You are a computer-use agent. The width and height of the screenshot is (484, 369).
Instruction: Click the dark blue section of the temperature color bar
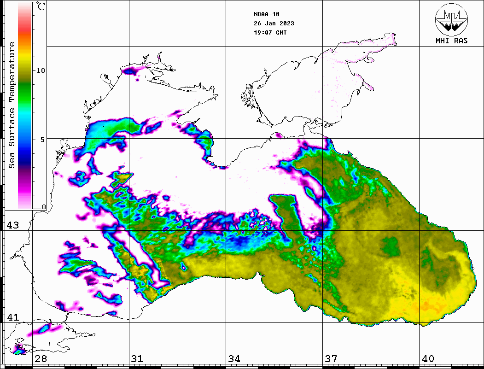(x=25, y=156)
